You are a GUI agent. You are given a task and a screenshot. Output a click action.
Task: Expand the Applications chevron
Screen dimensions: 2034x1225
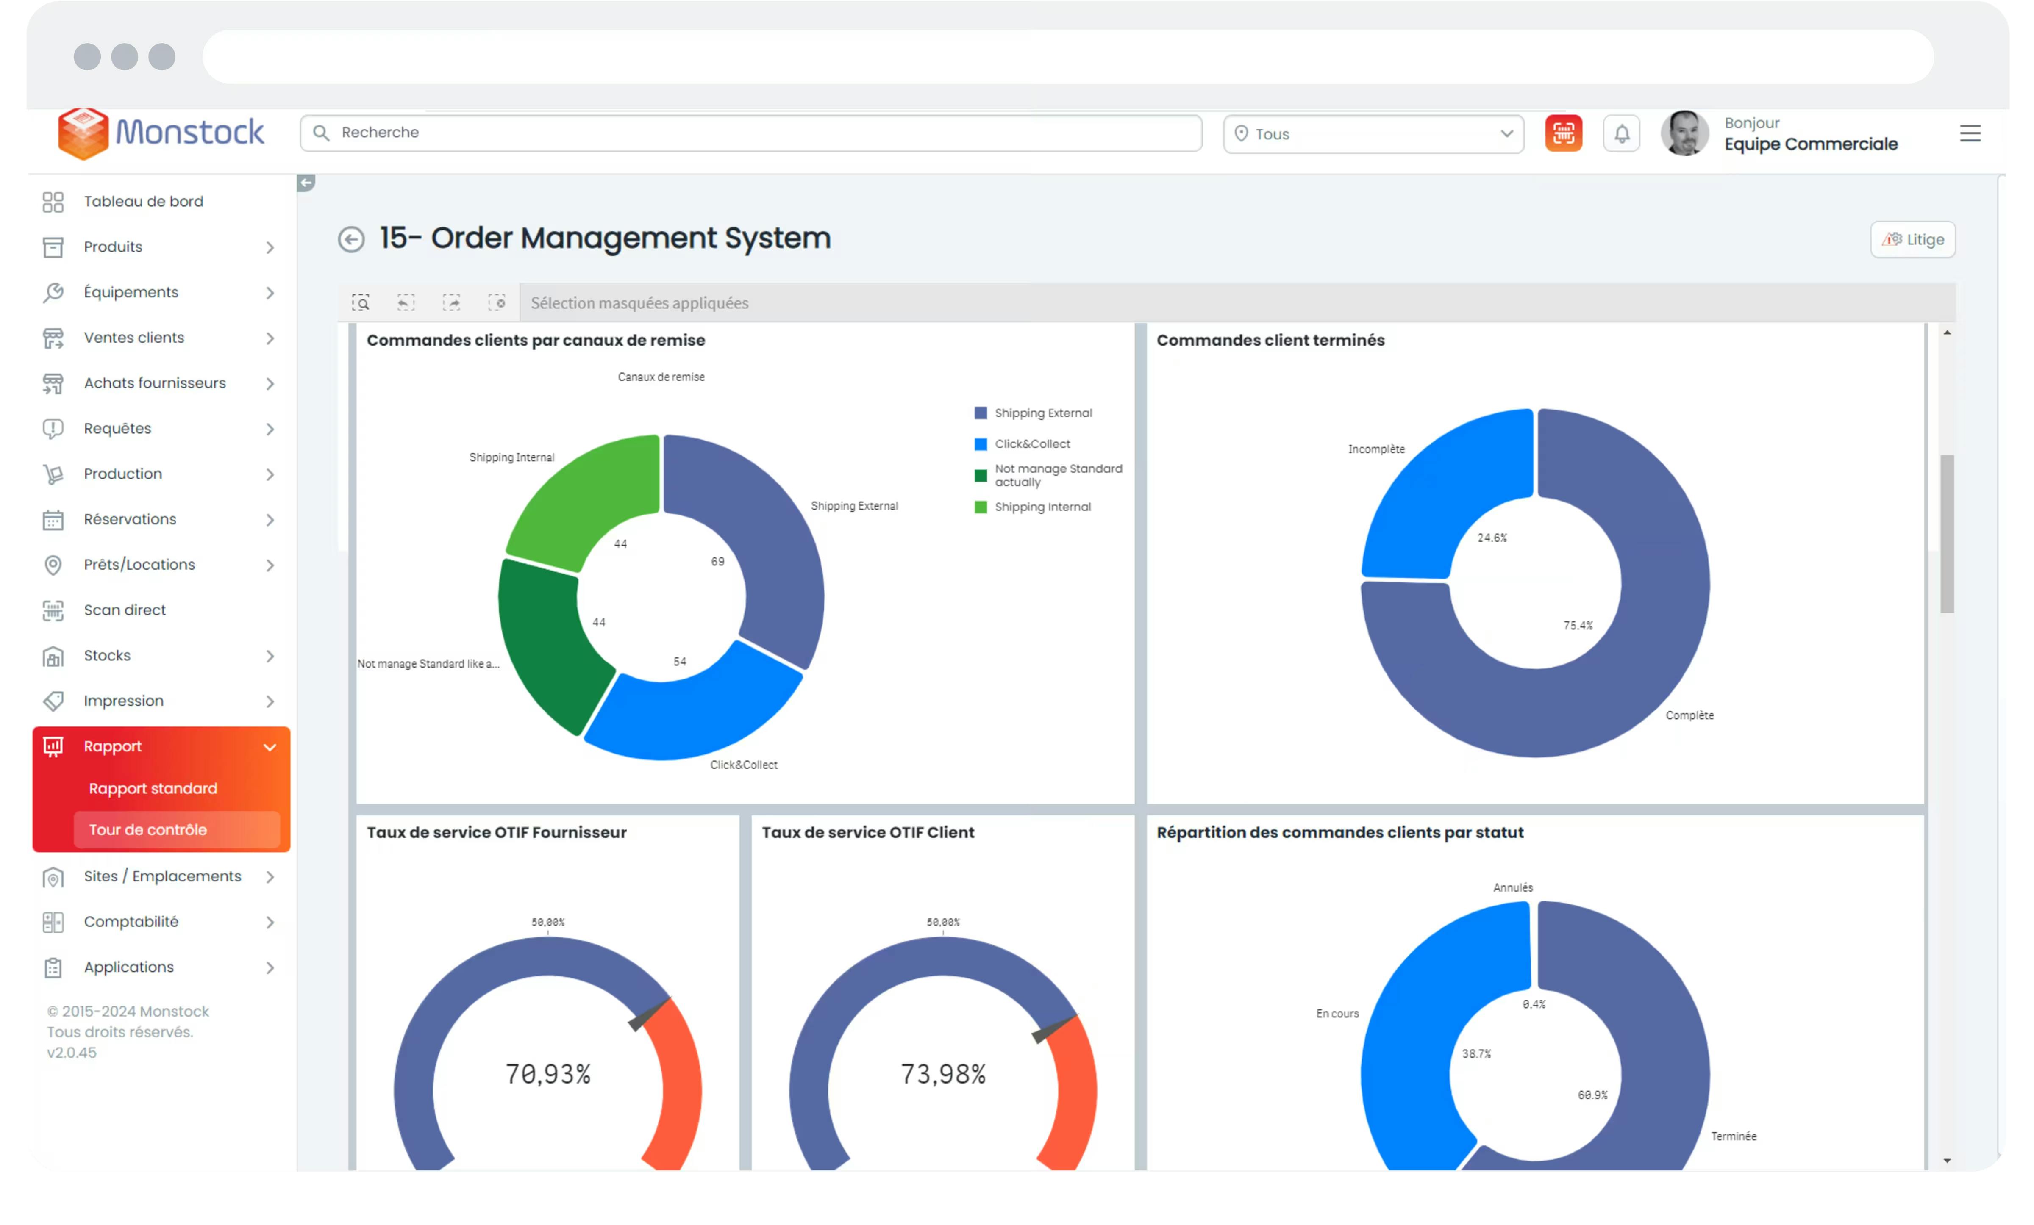pos(270,968)
